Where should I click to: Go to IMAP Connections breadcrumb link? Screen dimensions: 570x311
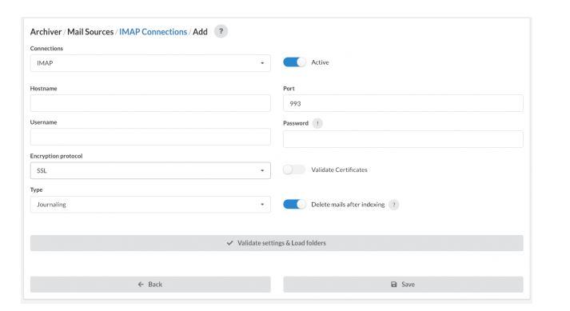(x=153, y=32)
